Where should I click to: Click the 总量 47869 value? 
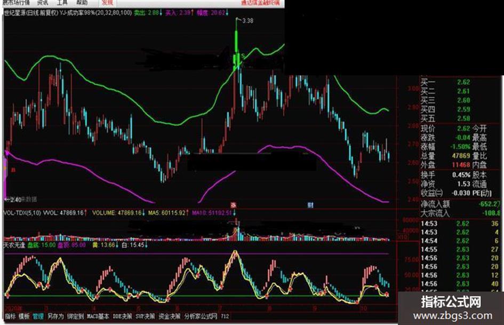click(461, 156)
